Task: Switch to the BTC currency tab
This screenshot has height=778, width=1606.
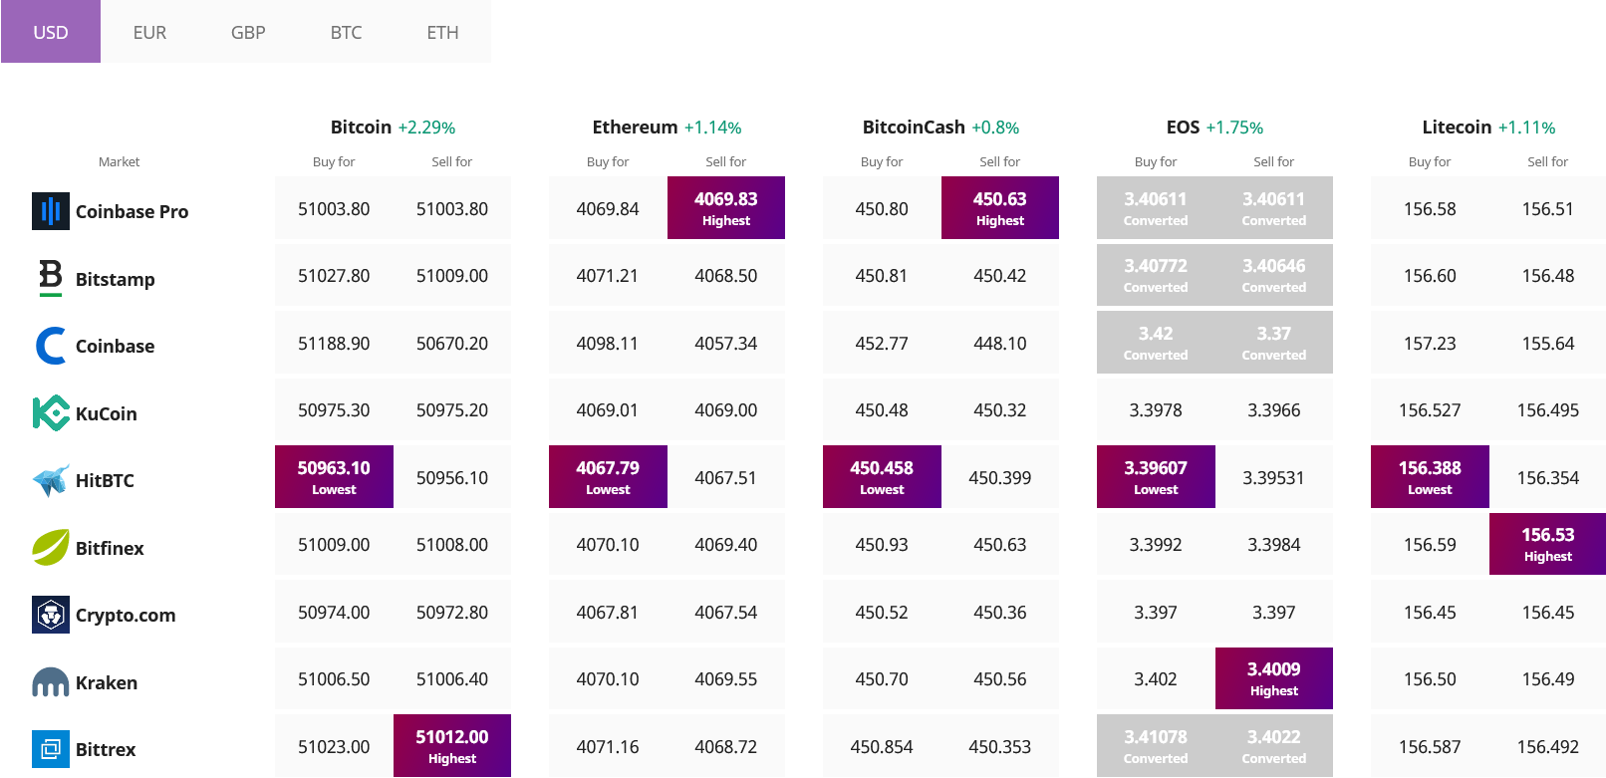Action: point(346,32)
